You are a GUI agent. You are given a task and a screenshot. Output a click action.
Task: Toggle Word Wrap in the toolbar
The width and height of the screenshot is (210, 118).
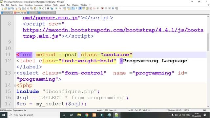[x=73, y=8]
